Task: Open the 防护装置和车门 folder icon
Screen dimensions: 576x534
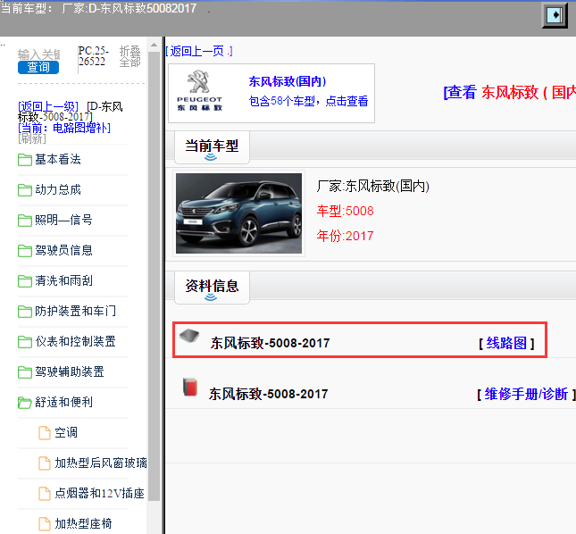Action: coord(25,312)
